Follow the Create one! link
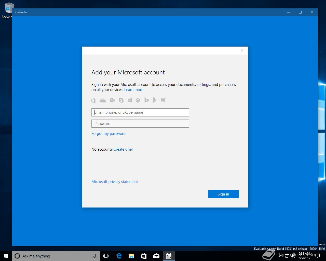 point(123,149)
